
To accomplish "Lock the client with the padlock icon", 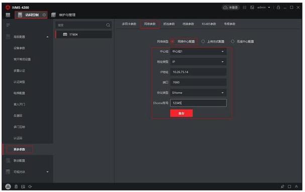I will [278, 8].
